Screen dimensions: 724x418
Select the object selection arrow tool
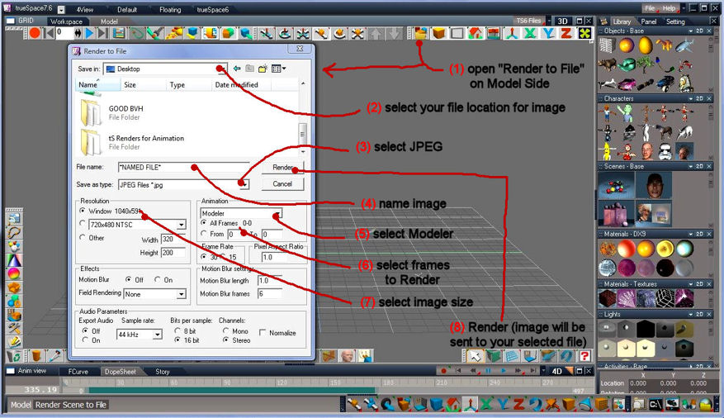(474, 356)
